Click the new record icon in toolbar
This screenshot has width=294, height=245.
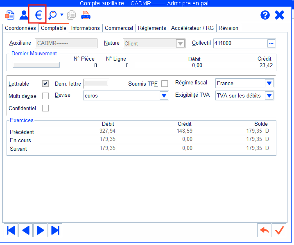9,15
